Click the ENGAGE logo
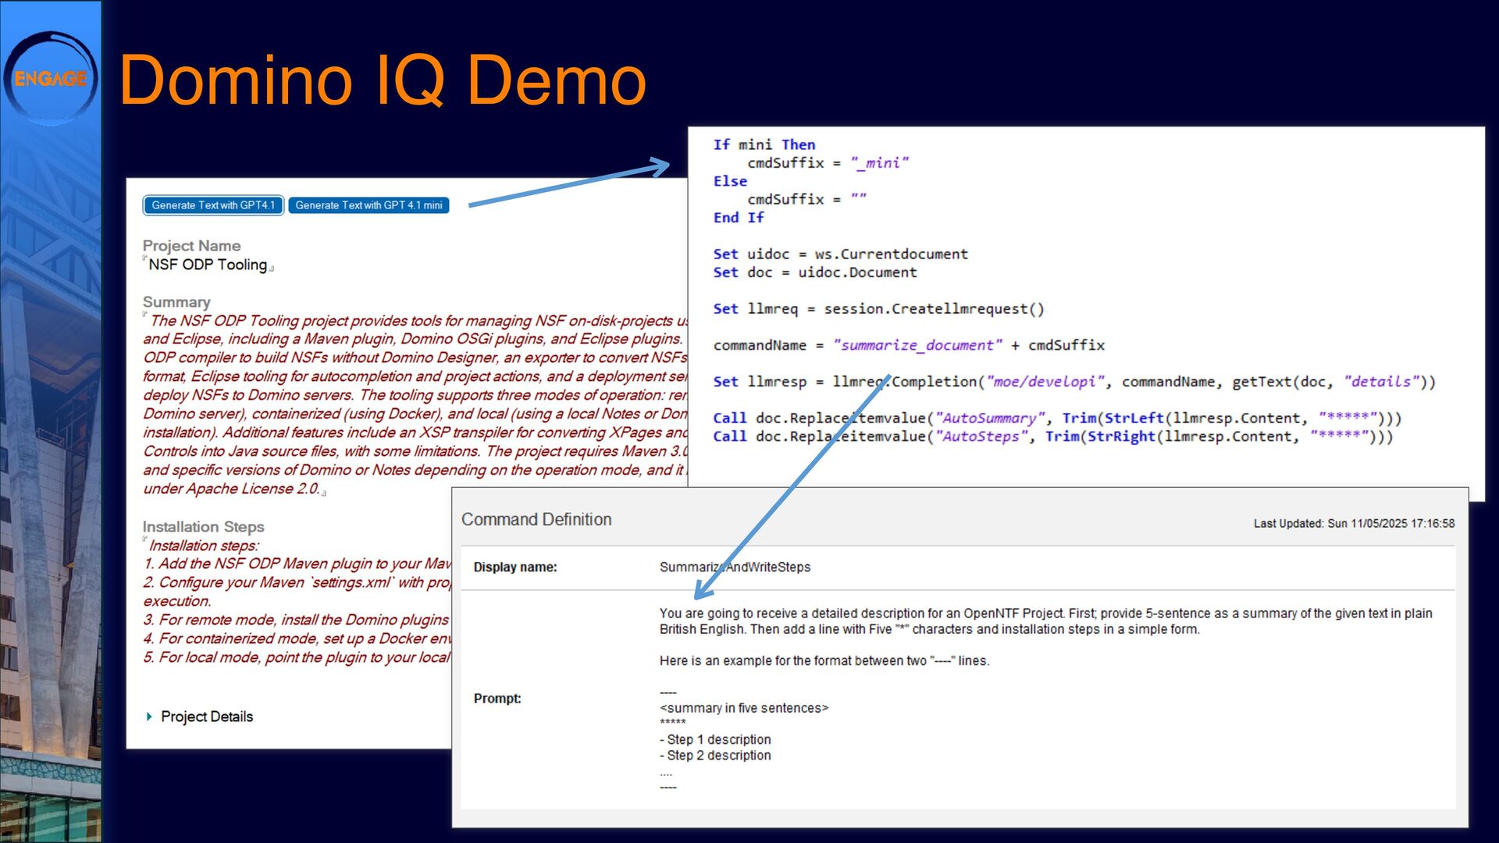 (51, 78)
